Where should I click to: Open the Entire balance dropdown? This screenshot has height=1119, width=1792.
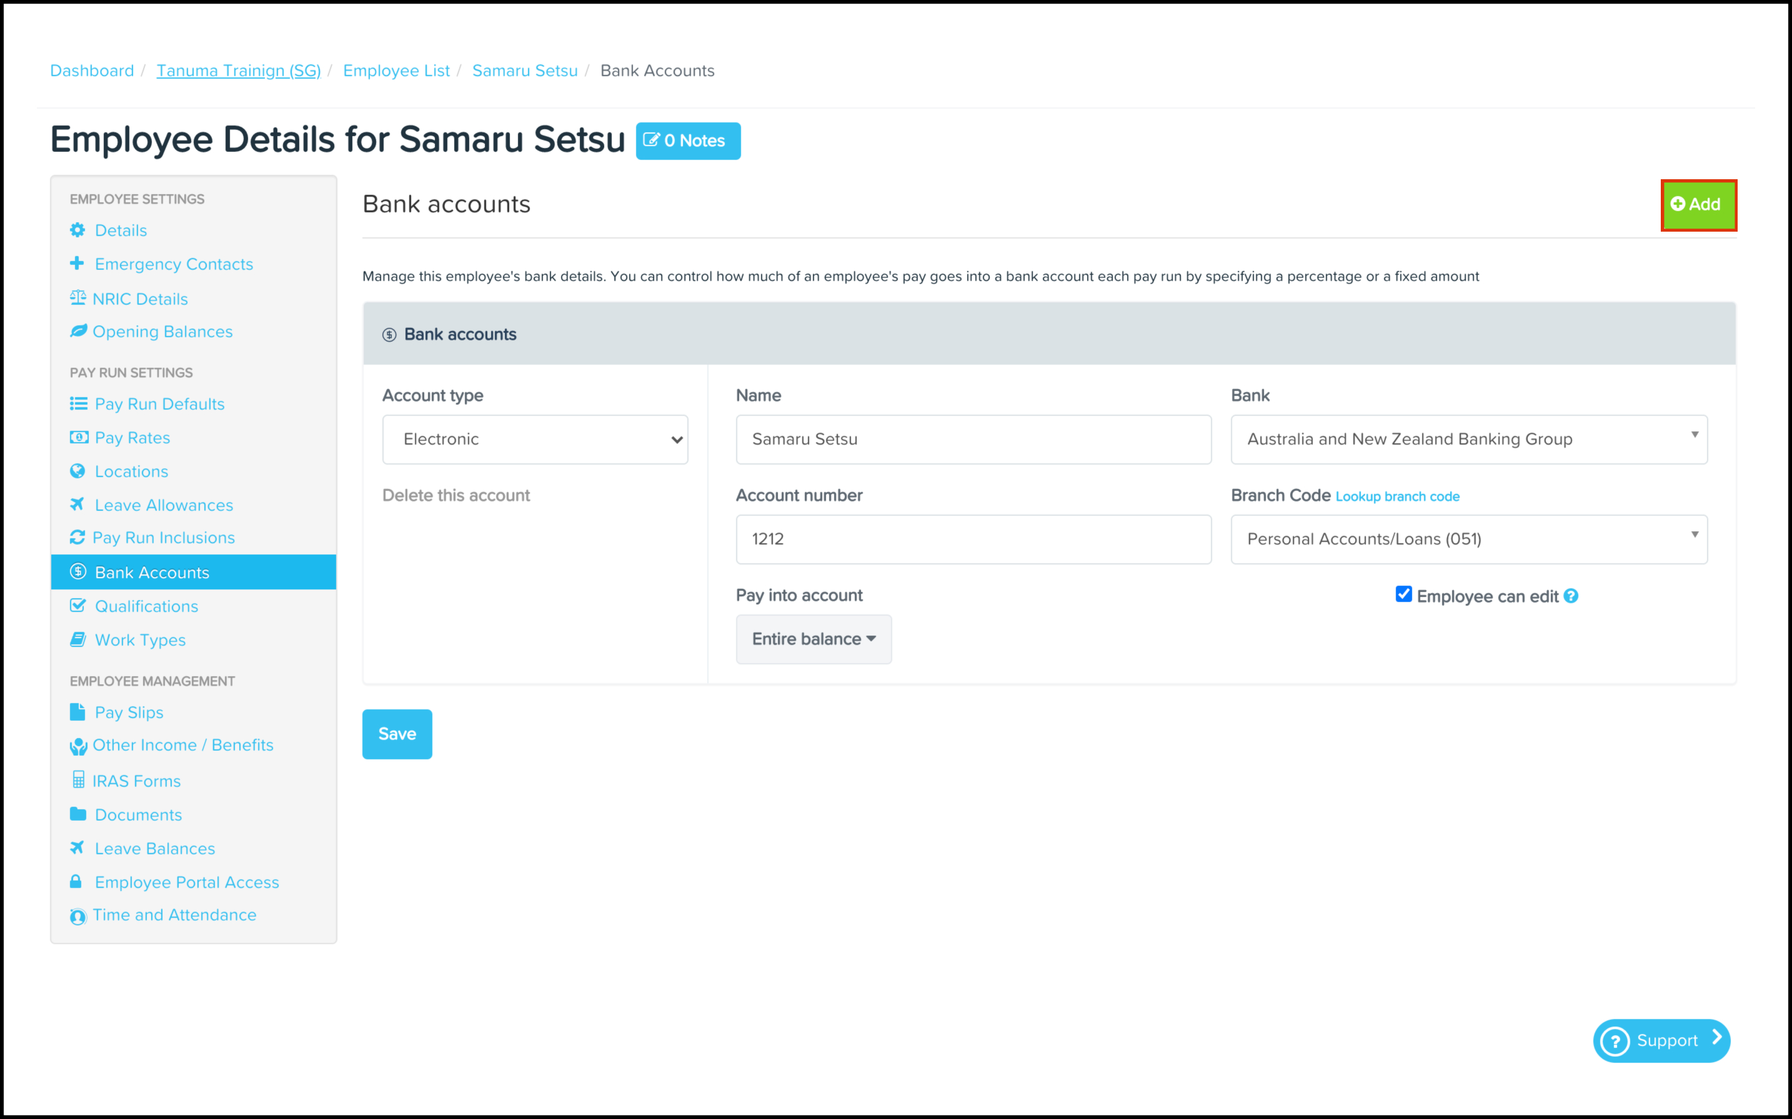[x=813, y=639]
